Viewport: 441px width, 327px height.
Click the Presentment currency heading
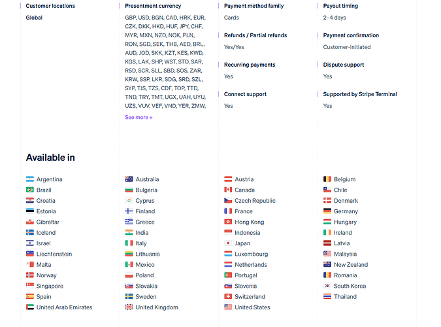(x=153, y=6)
